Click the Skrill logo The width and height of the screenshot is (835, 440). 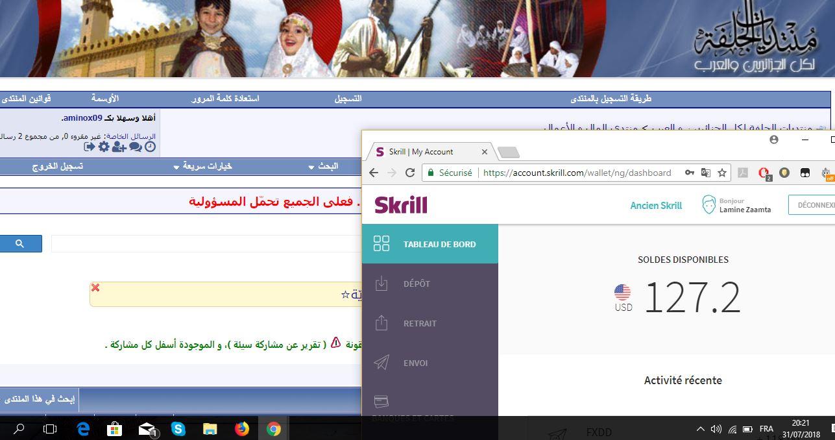(401, 205)
